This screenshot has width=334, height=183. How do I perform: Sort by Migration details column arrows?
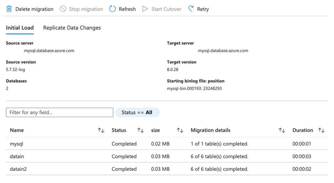tap(282, 130)
